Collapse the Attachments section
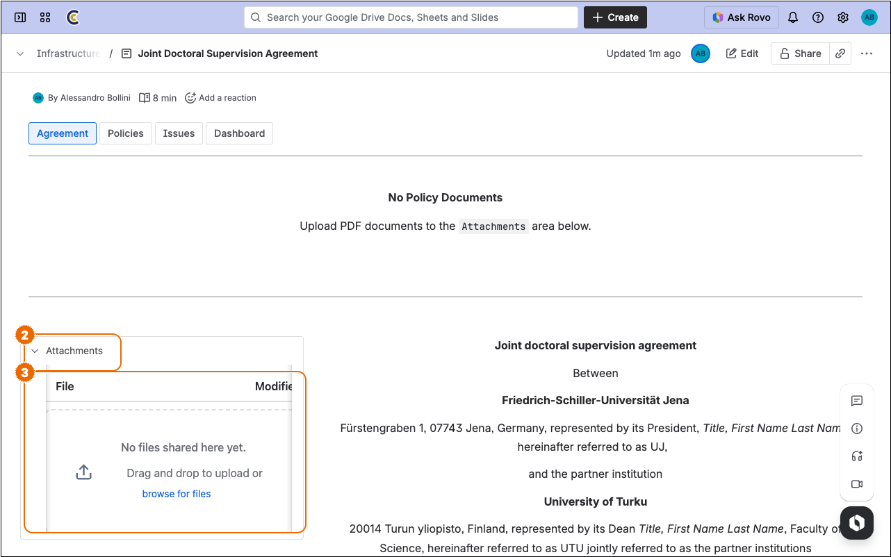This screenshot has width=891, height=557. [35, 351]
